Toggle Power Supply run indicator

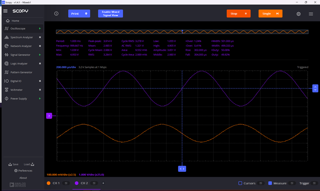pos(40,99)
